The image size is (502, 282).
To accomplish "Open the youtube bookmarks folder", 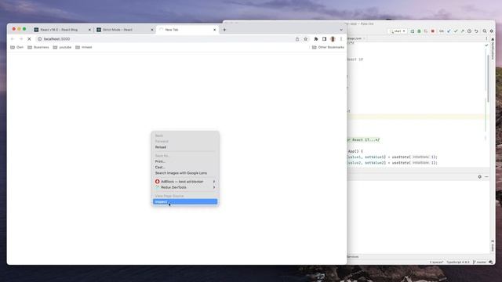I will pyautogui.click(x=62, y=47).
